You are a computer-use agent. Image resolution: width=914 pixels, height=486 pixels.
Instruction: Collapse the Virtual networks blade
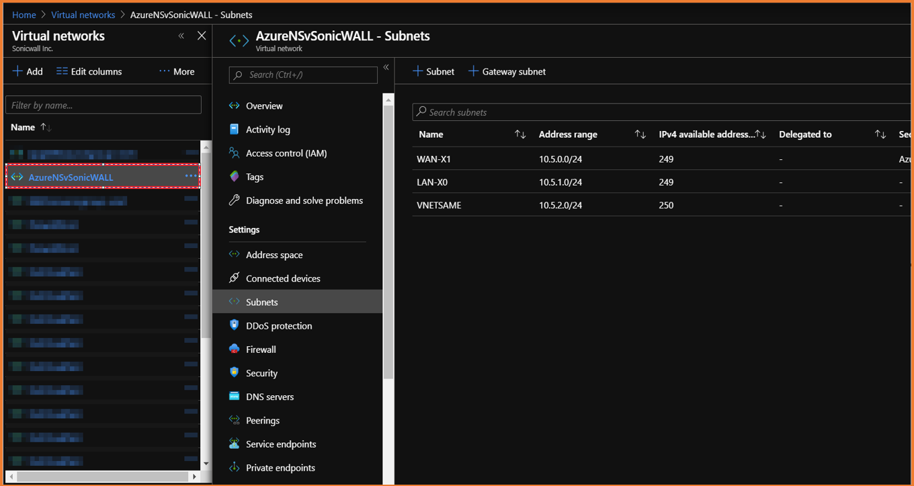pyautogui.click(x=181, y=36)
